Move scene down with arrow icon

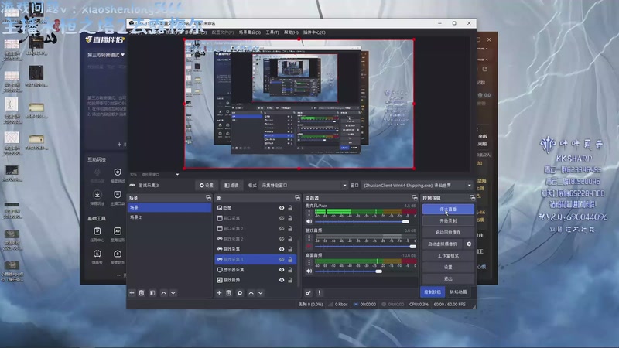click(x=173, y=293)
